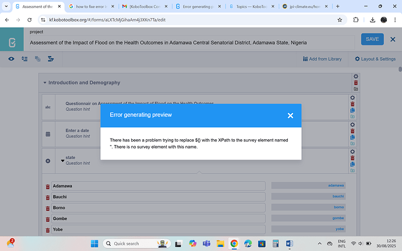Click the abc text question type icon

[x=48, y=107]
